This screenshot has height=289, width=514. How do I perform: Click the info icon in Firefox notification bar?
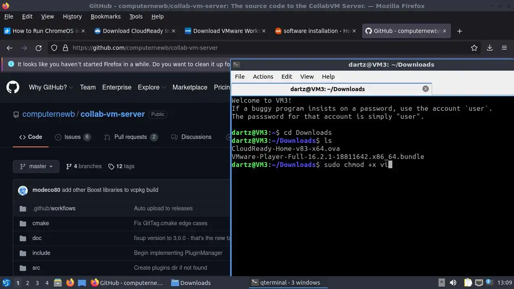click(x=11, y=64)
